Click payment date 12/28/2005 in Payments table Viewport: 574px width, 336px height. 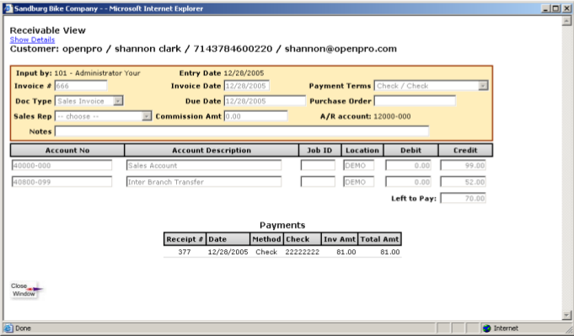[228, 252]
